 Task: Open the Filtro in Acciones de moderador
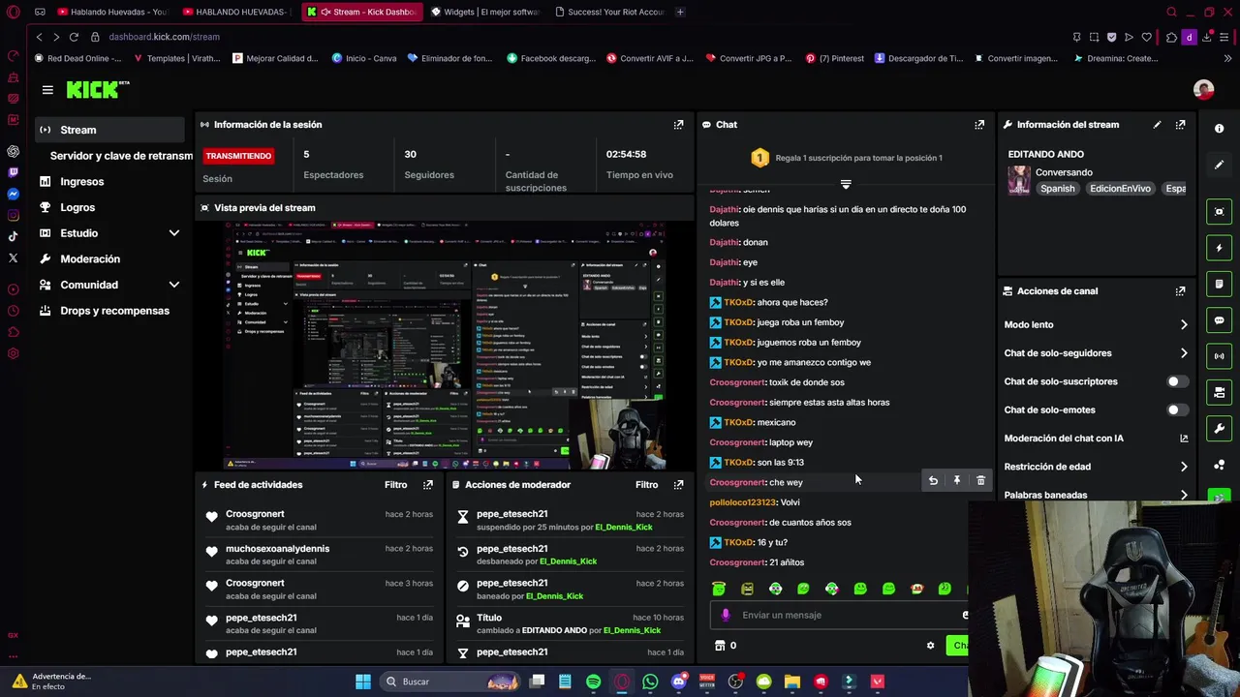coord(646,485)
